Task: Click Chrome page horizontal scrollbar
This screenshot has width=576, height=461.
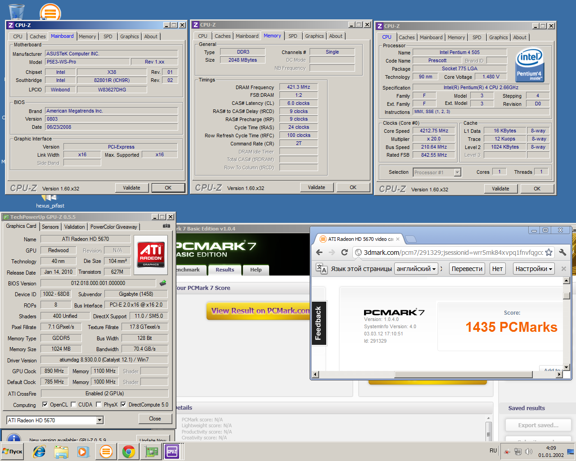Action: pos(463,374)
